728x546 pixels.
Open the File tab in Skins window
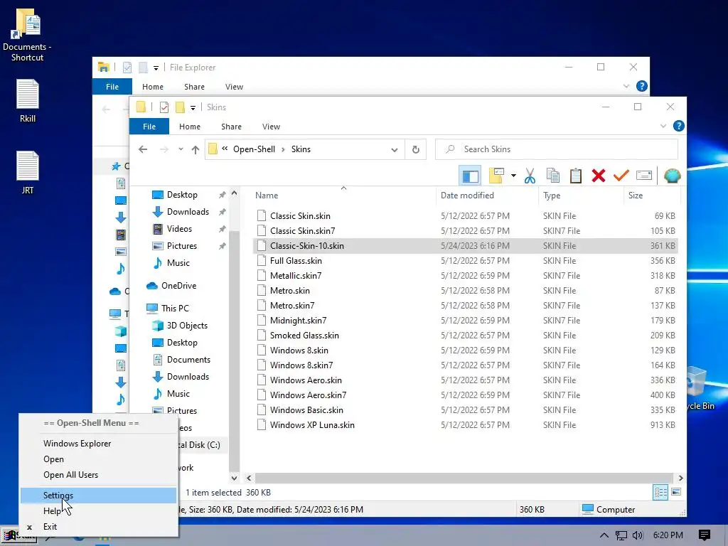tap(149, 127)
